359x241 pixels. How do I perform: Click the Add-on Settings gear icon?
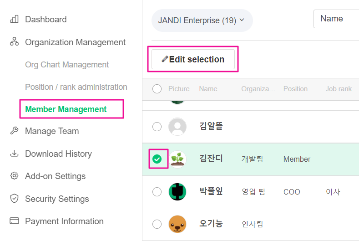point(14,176)
